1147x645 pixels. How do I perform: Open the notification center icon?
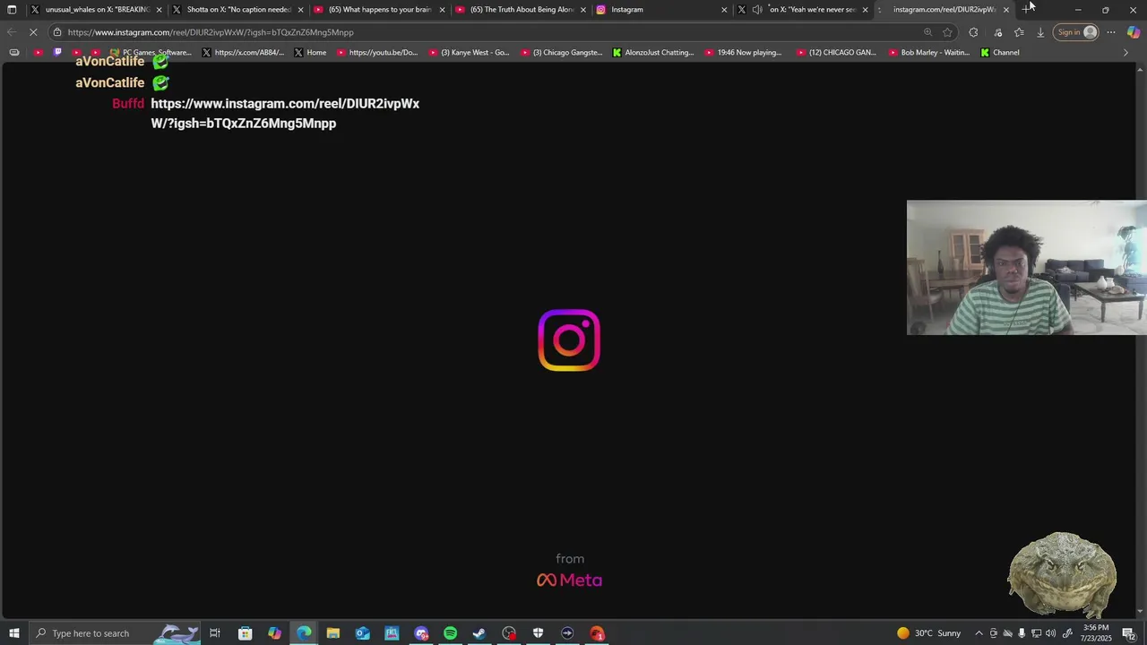1129,633
